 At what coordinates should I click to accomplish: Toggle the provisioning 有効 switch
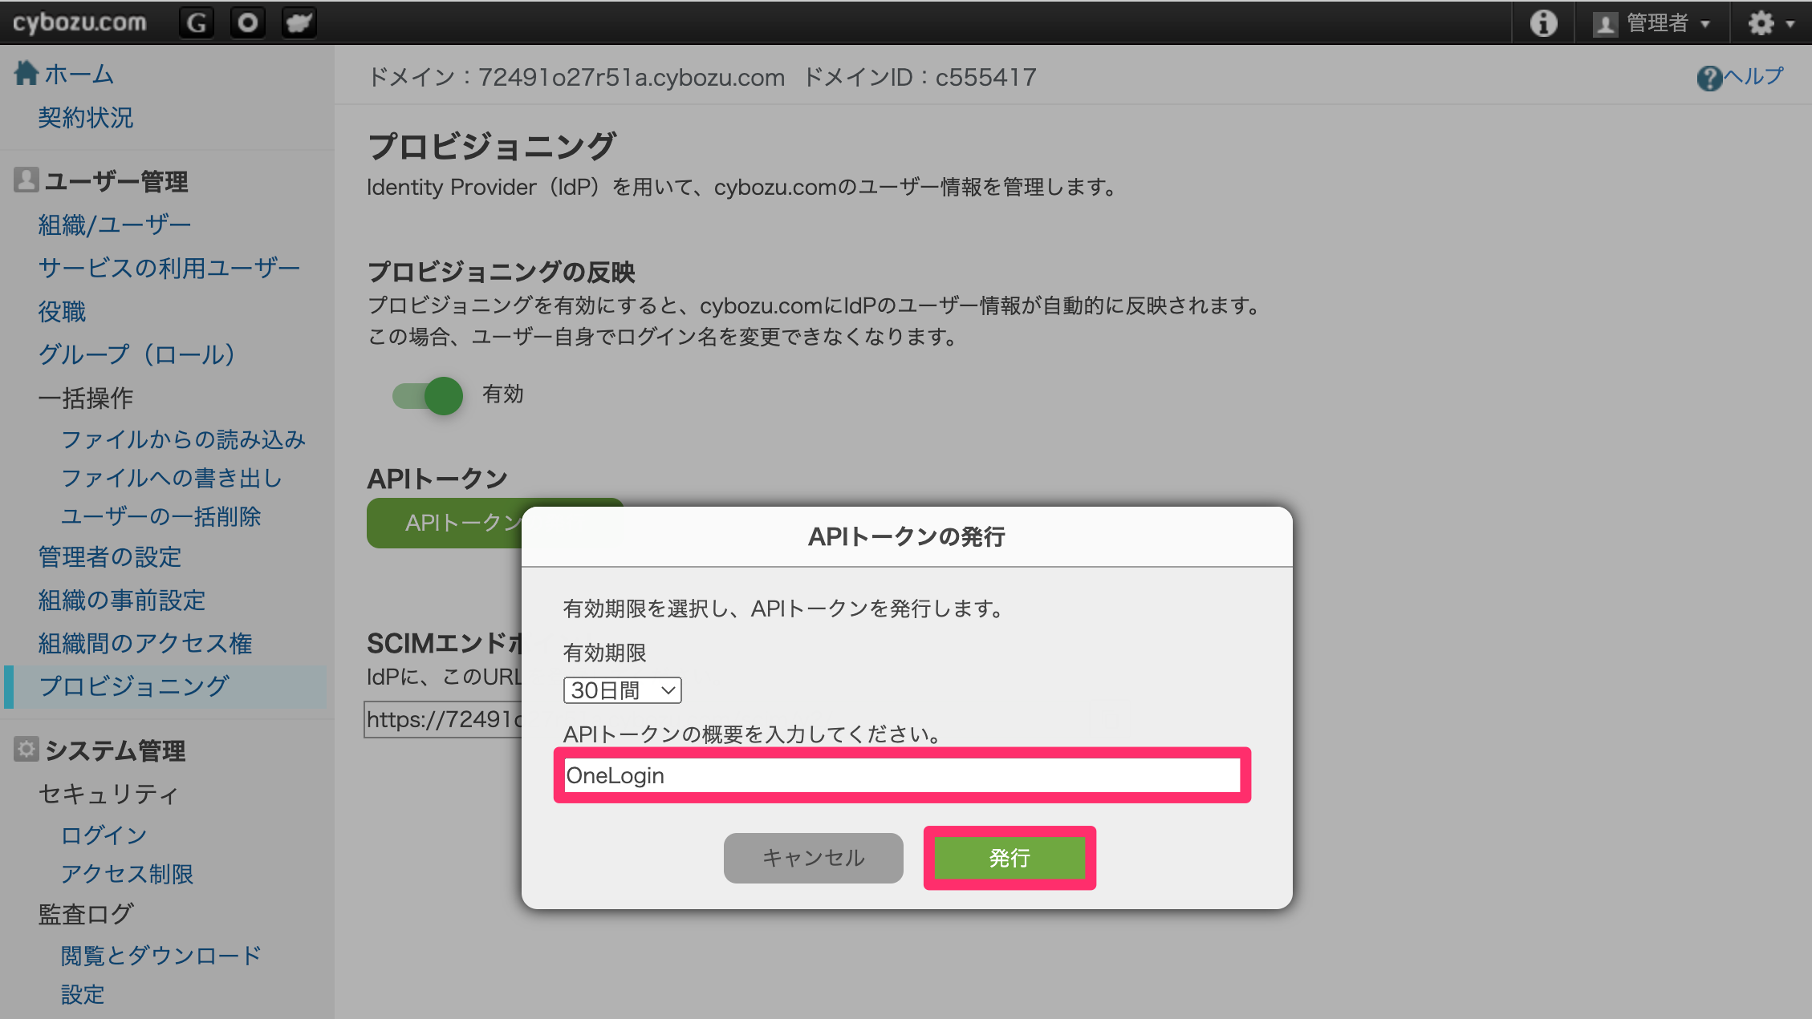point(428,394)
